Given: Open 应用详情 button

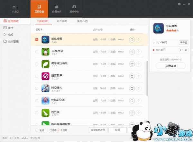Looking at the screenshot, I should (171, 66).
